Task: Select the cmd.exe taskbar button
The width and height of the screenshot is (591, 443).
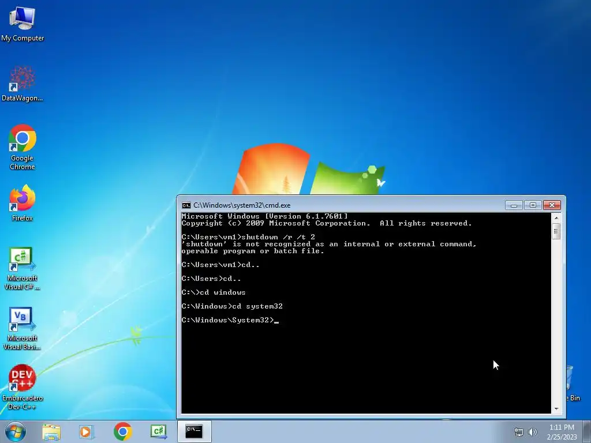Action: [x=194, y=431]
